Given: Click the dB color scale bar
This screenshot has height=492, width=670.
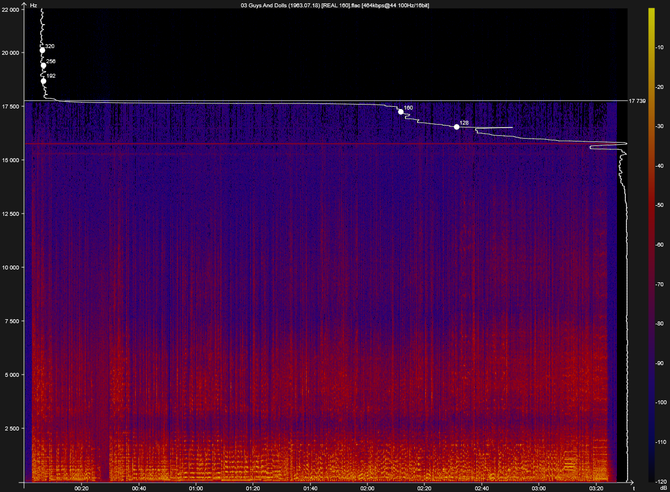Looking at the screenshot, I should pos(651,245).
